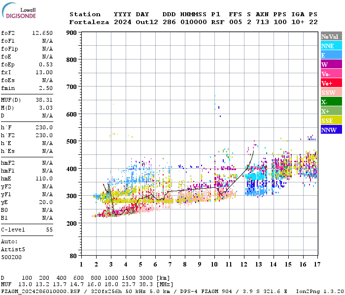Screen dimensions: 345x295
Task: Click the C-level value 55
Action: coord(49,230)
